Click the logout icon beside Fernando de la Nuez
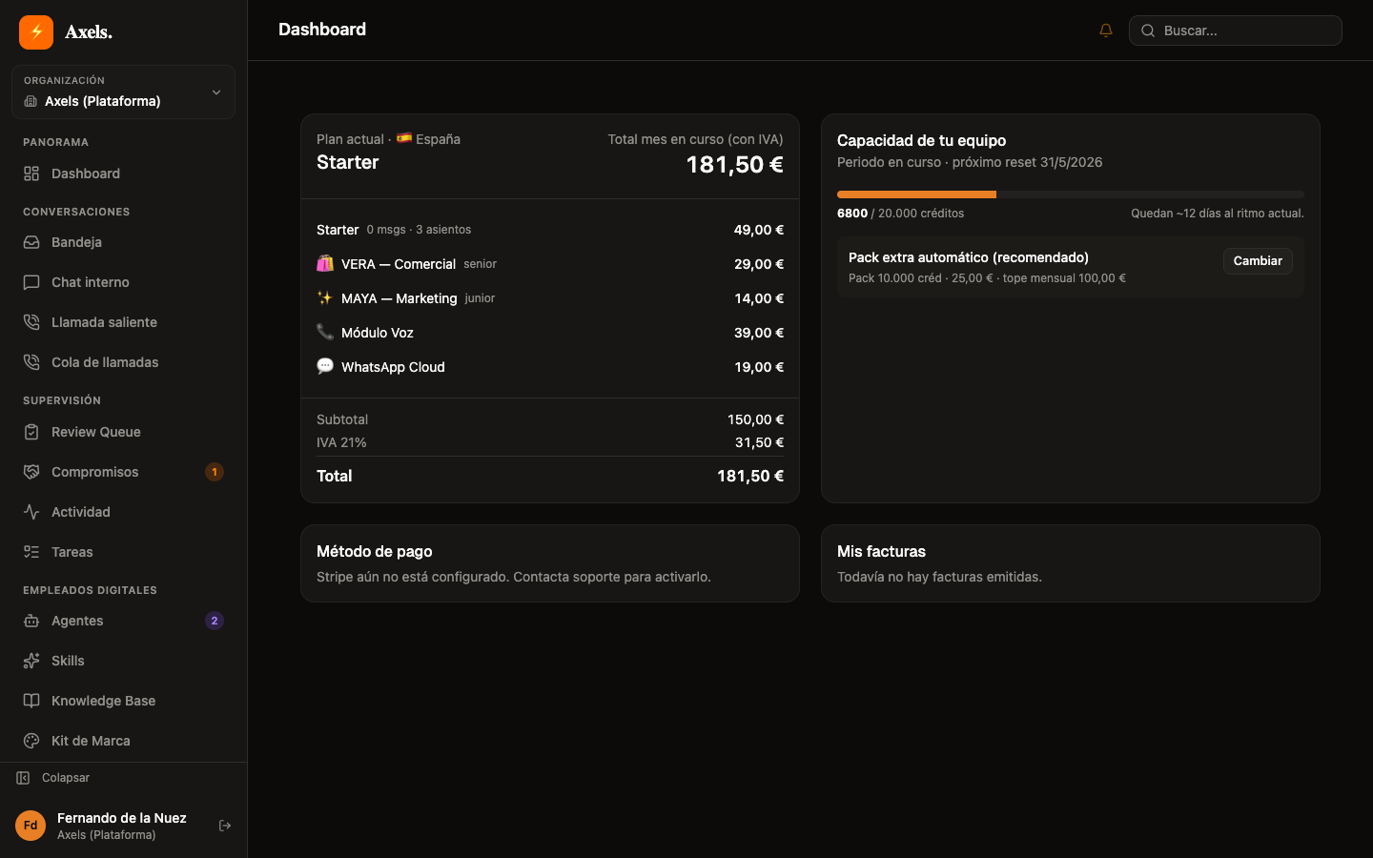The height and width of the screenshot is (858, 1373). pos(225,826)
